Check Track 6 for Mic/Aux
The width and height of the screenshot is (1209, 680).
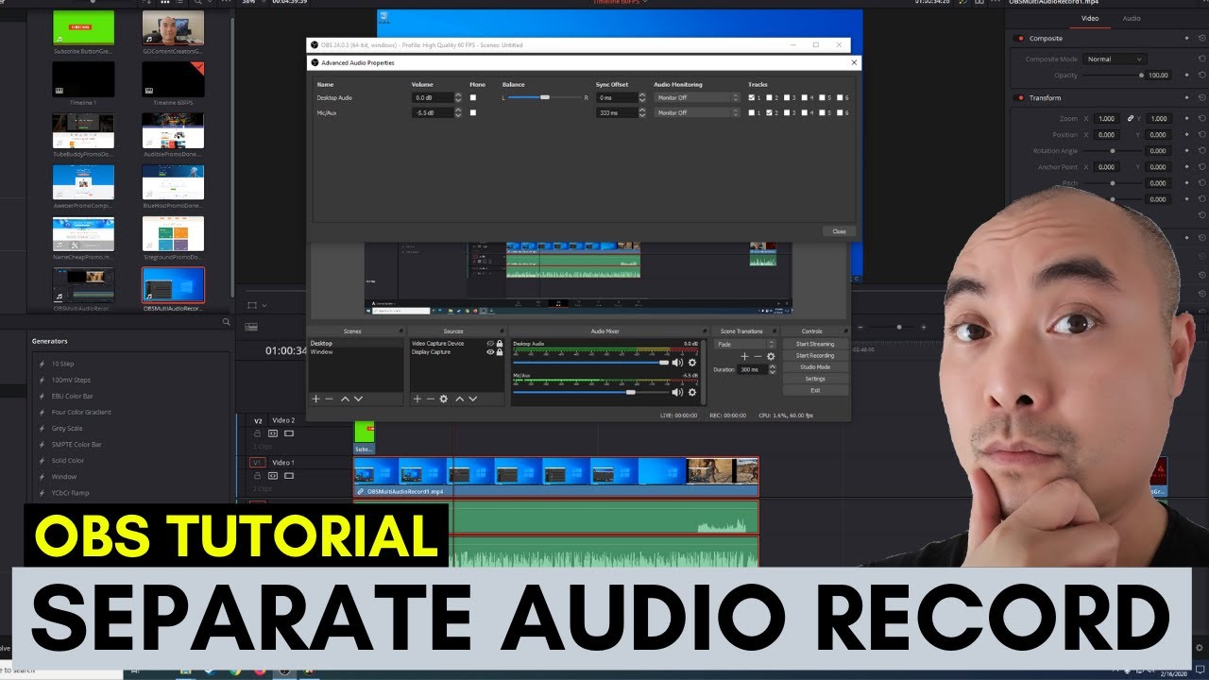840,112
